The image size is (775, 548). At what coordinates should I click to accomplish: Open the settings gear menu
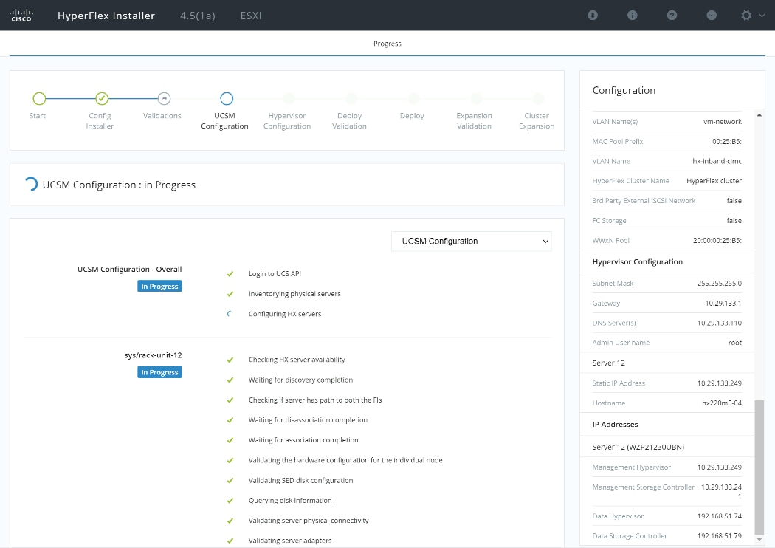(746, 16)
